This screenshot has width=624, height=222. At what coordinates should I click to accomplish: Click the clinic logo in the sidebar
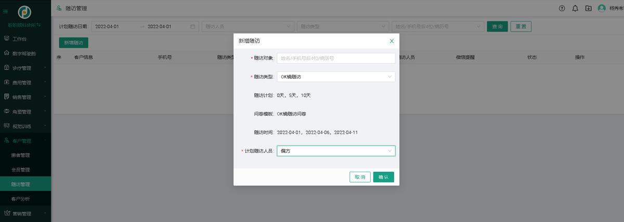pos(24,12)
